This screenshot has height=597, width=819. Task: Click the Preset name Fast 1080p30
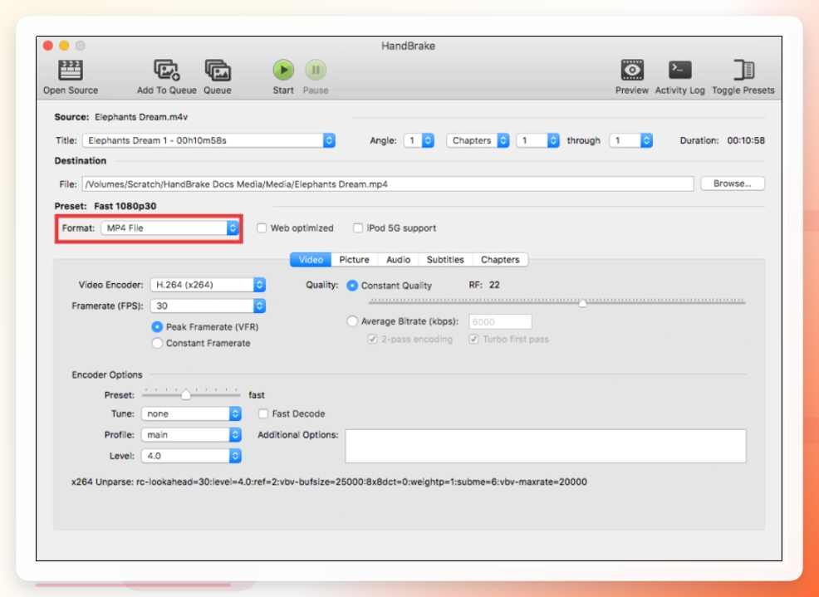coord(125,206)
